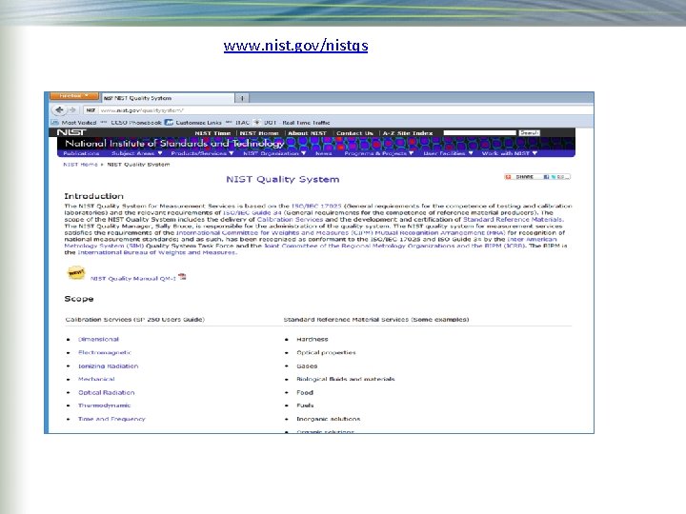Open the Mechanical calibration link

coord(96,380)
